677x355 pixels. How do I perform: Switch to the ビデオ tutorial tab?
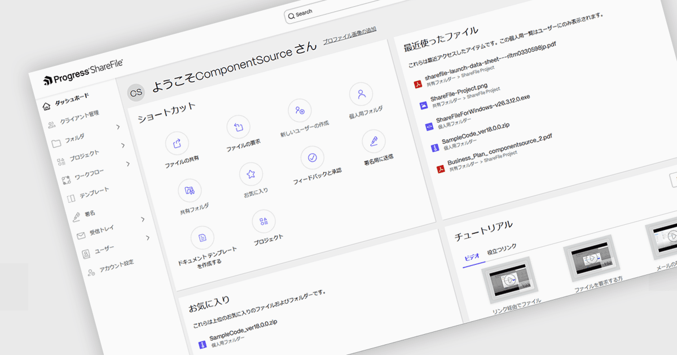pyautogui.click(x=471, y=256)
